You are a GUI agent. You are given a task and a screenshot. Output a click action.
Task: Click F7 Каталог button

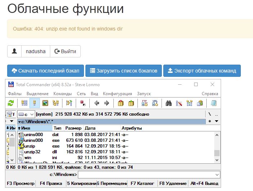pos(142,183)
